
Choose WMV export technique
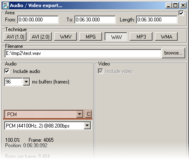66,37
